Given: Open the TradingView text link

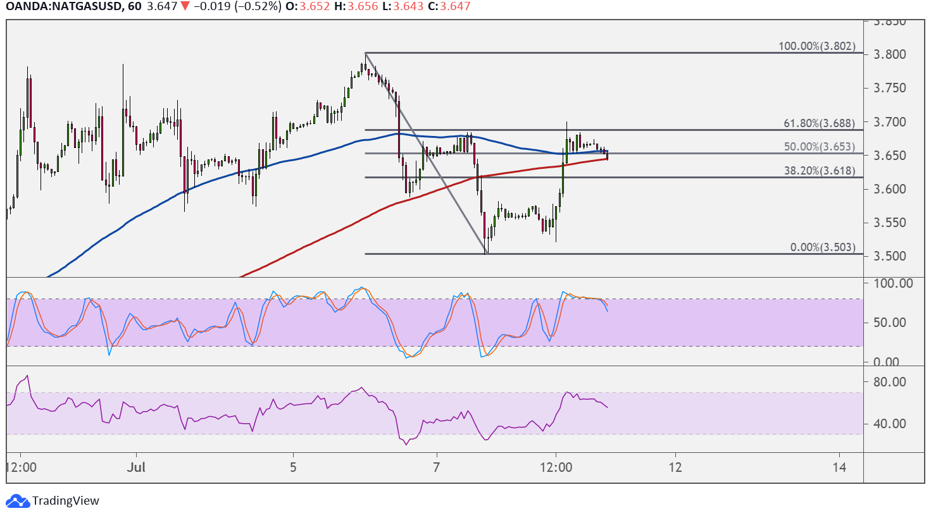Looking at the screenshot, I should pyautogui.click(x=66, y=501).
